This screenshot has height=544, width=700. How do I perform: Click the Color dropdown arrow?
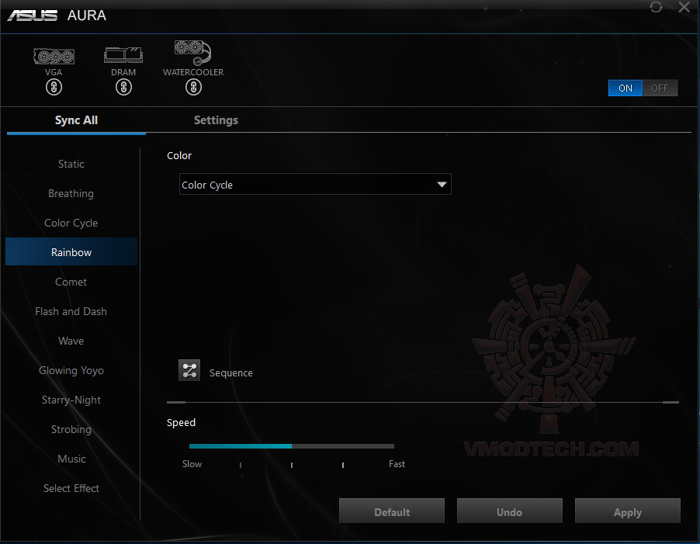(x=442, y=185)
